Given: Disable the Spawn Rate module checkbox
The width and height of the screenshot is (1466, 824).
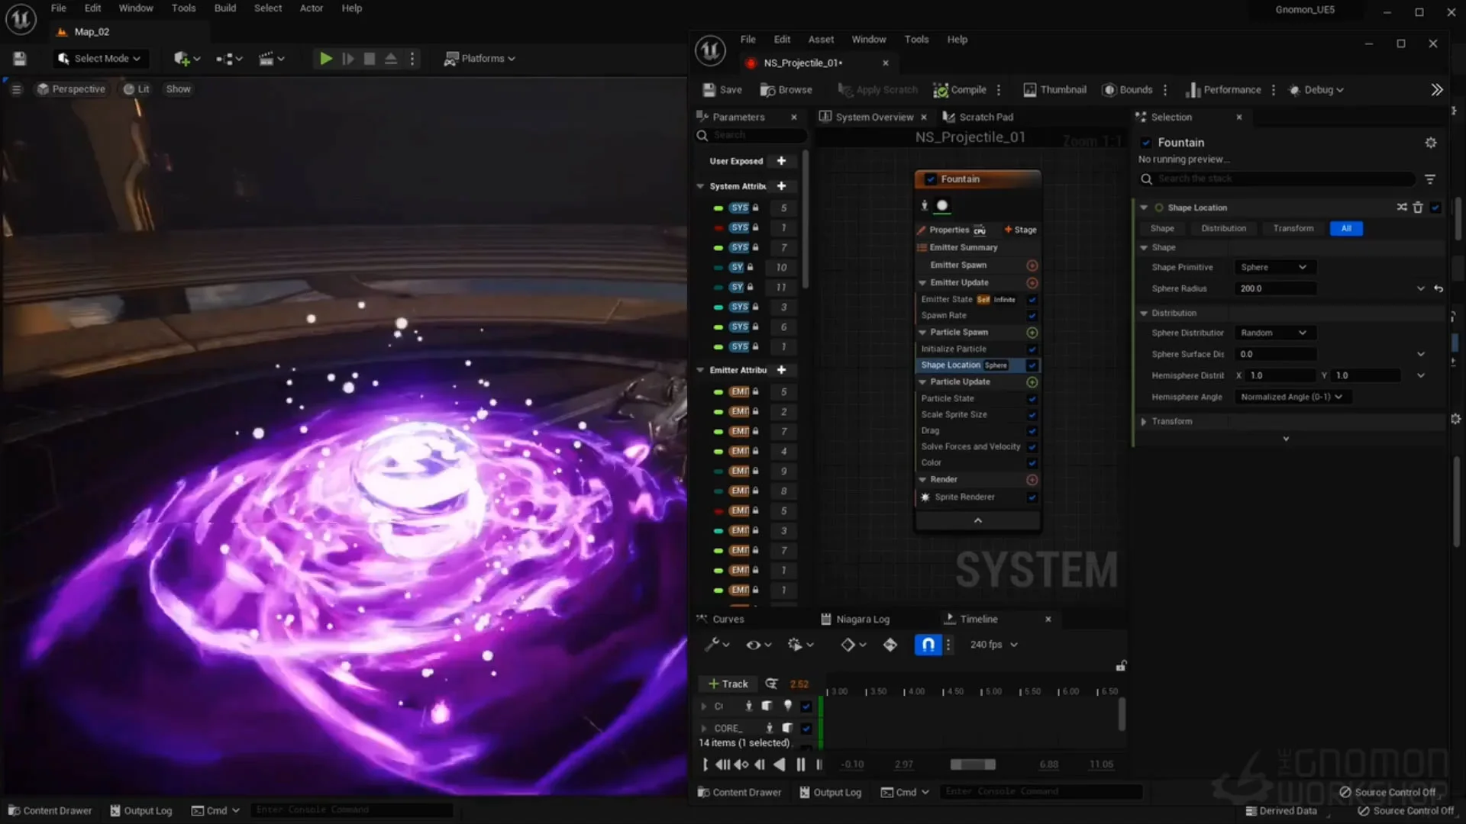Looking at the screenshot, I should (x=1032, y=316).
